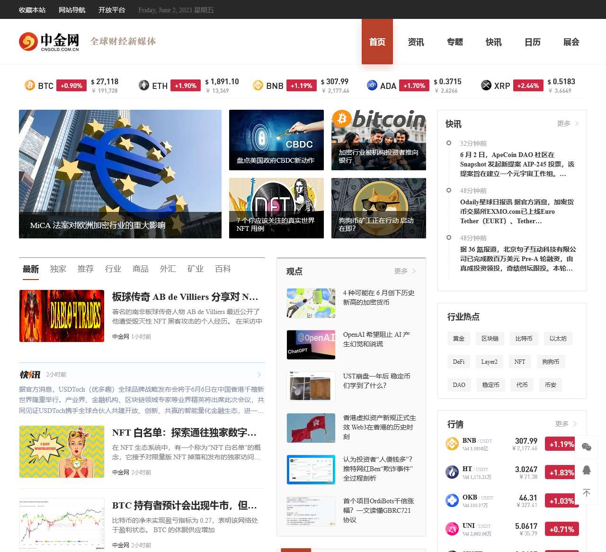Click 网站导航 in top bar
Image resolution: width=606 pixels, height=552 pixels.
72,10
